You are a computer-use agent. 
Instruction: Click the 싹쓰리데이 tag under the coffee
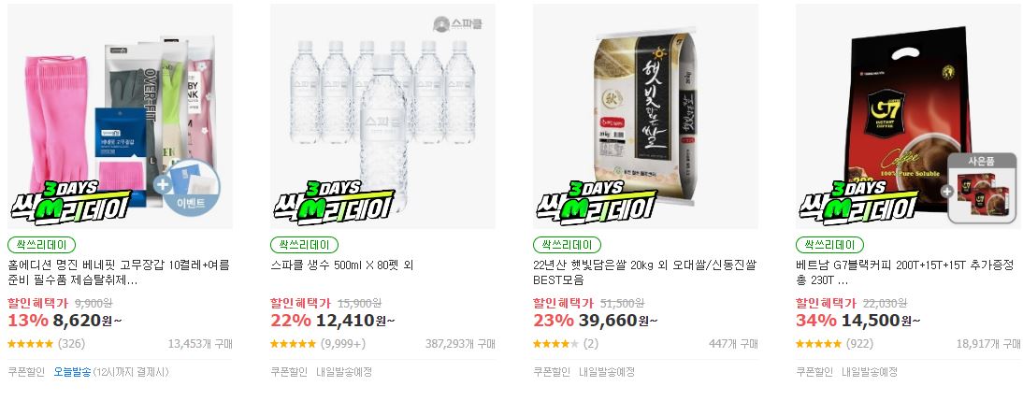(x=829, y=245)
